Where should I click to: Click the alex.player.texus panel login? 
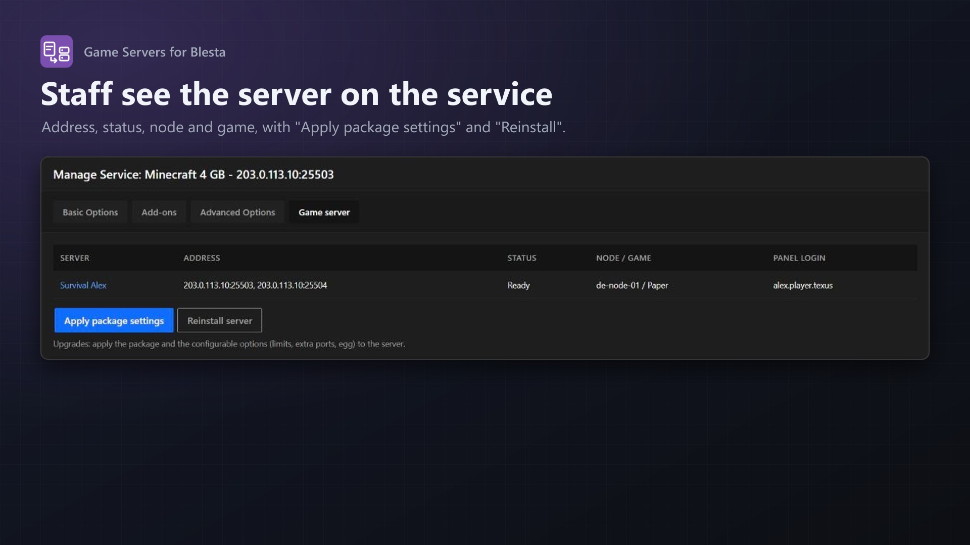click(803, 285)
